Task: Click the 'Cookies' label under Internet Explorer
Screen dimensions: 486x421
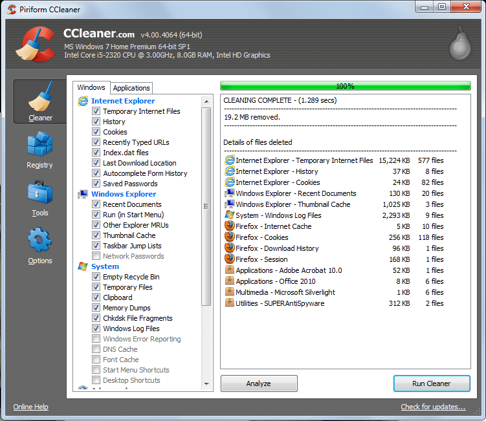Action: pyautogui.click(x=115, y=132)
